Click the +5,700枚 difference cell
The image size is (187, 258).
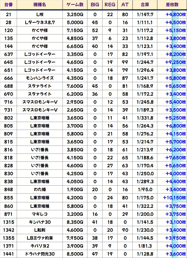[x=172, y=142]
